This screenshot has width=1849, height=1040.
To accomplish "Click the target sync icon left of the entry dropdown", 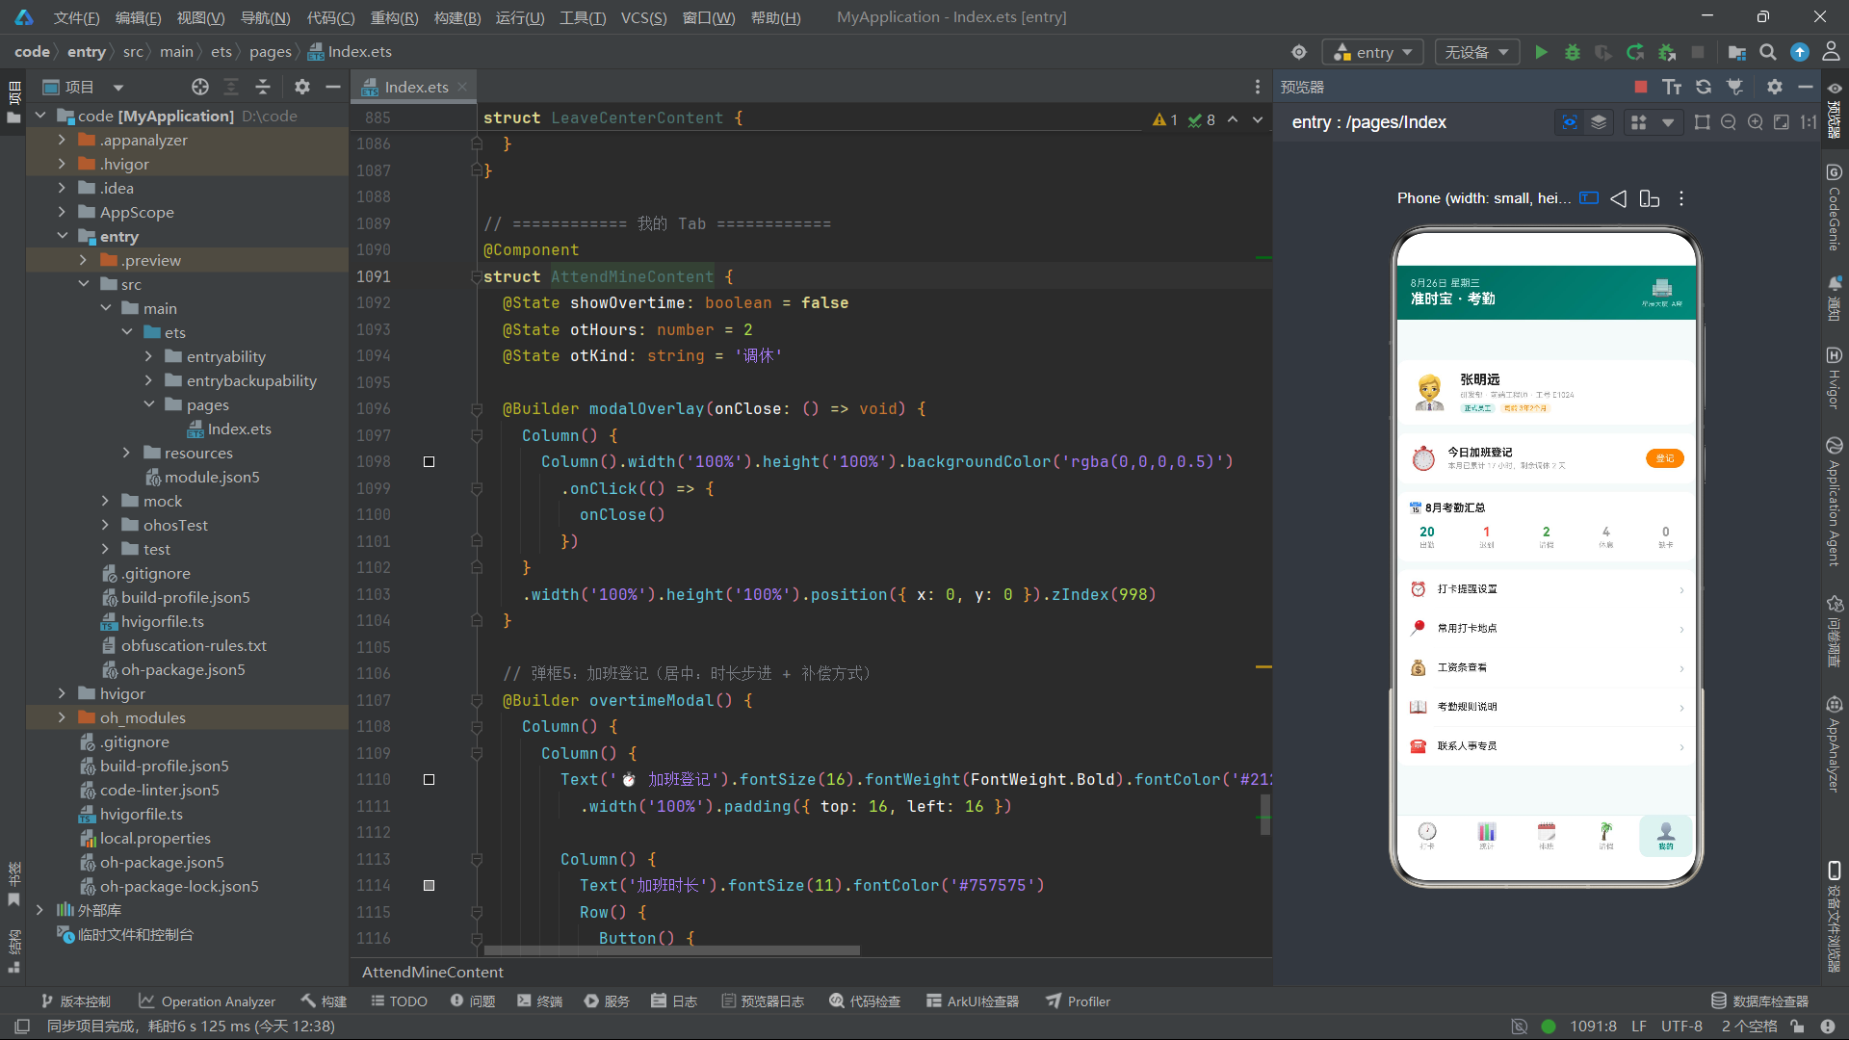I will (1299, 52).
